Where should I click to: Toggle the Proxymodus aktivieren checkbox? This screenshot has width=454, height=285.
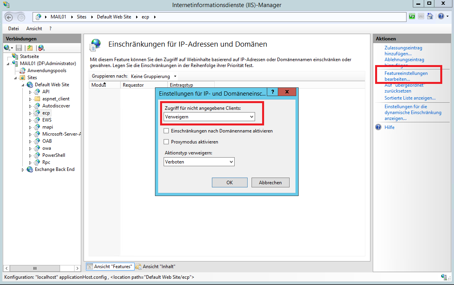tap(166, 142)
